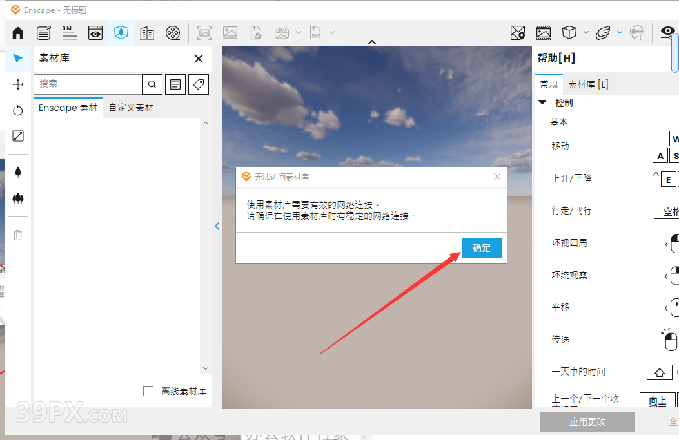Open the dropdown beside the wing icon
679x440 pixels.
(x=620, y=32)
